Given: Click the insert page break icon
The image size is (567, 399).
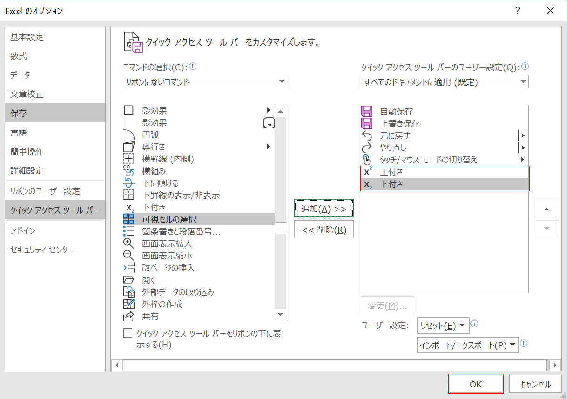Looking at the screenshot, I should tap(129, 268).
